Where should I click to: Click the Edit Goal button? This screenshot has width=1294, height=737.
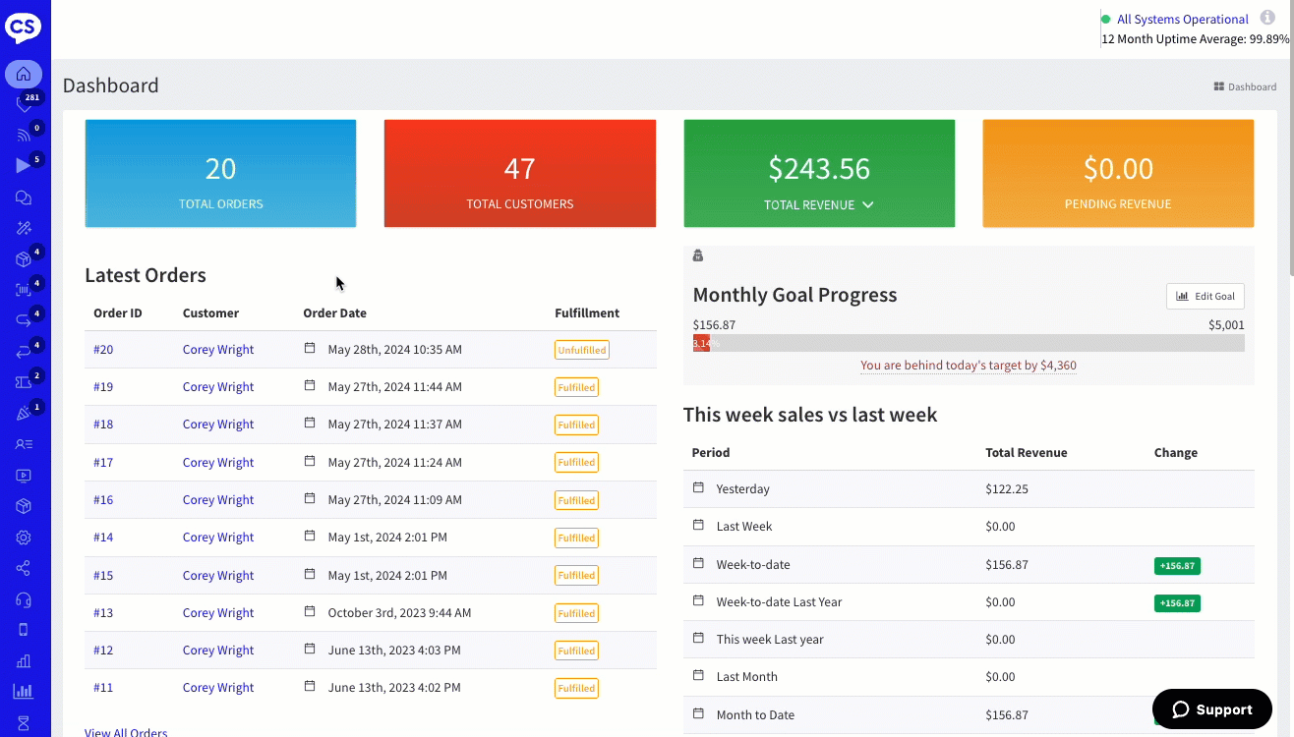click(x=1206, y=296)
